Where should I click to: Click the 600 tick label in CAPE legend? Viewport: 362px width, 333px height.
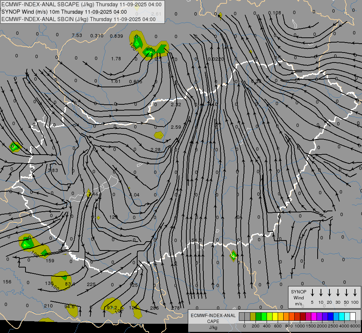coord(278,326)
